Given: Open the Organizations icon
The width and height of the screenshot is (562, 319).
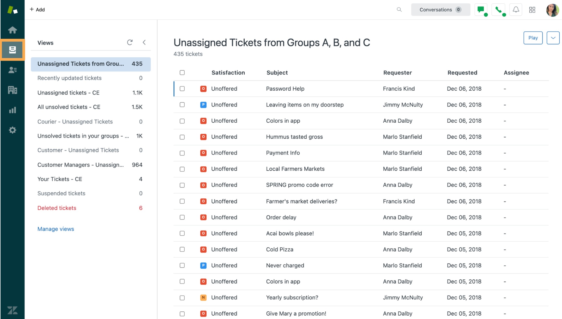Looking at the screenshot, I should [12, 90].
